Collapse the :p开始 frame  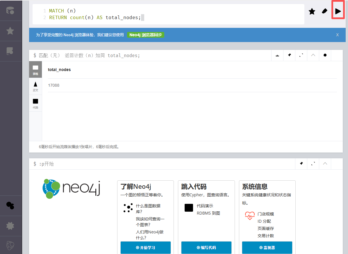[x=325, y=164]
